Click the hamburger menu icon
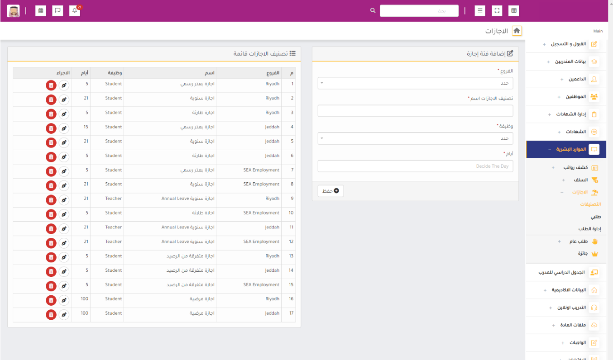613x360 pixels. [480, 11]
